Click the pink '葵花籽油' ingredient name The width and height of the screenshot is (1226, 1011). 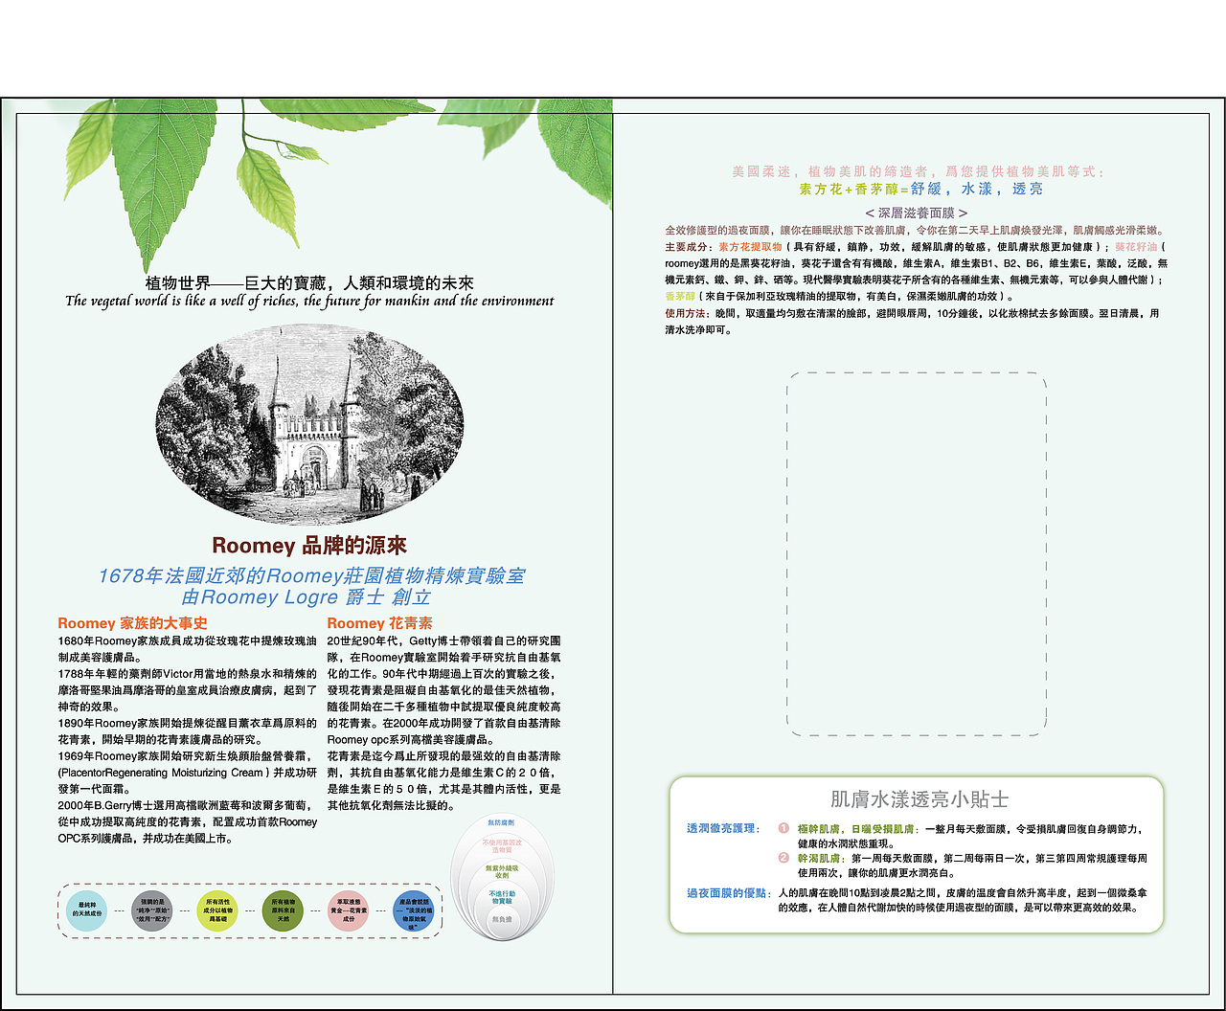[1135, 247]
